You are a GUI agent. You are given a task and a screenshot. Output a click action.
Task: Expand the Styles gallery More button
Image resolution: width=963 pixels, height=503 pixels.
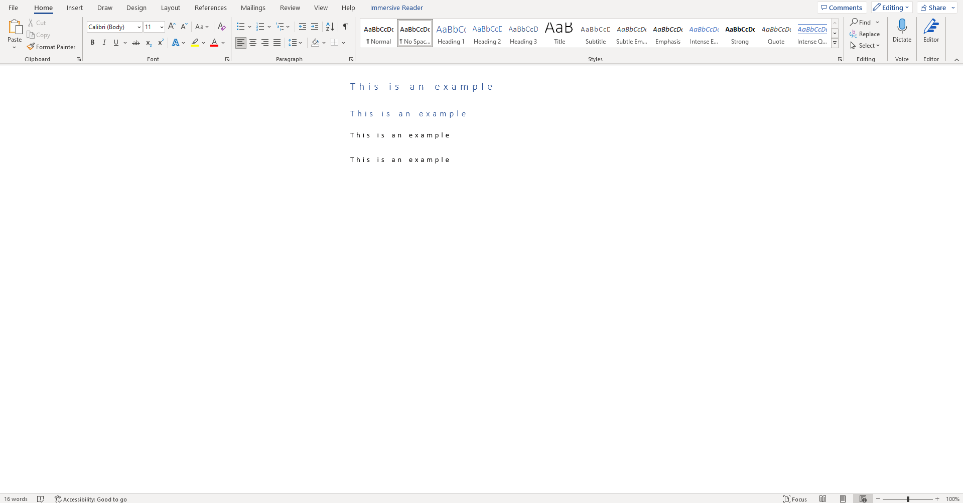coord(835,43)
